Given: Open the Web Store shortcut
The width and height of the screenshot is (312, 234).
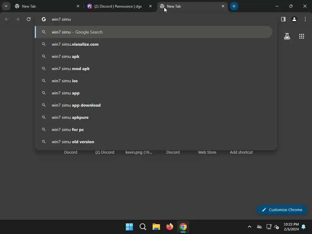Looking at the screenshot, I should 207,152.
